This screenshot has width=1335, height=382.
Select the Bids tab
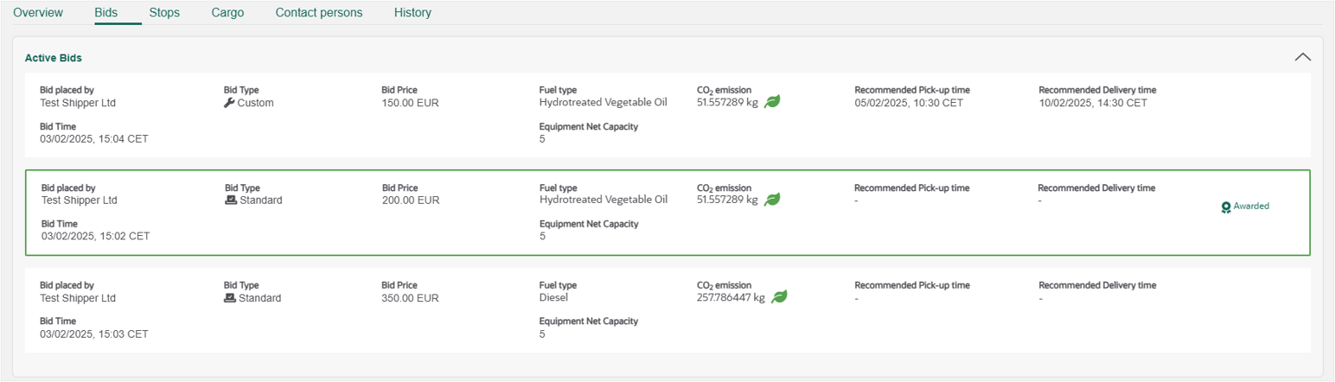coord(106,13)
